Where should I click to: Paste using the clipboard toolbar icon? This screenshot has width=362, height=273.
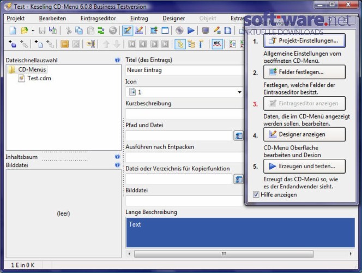point(90,30)
